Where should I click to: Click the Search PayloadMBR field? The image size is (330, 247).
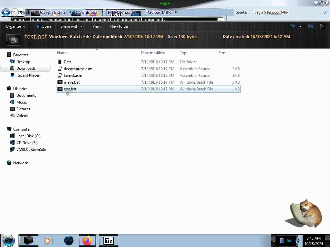point(271,12)
